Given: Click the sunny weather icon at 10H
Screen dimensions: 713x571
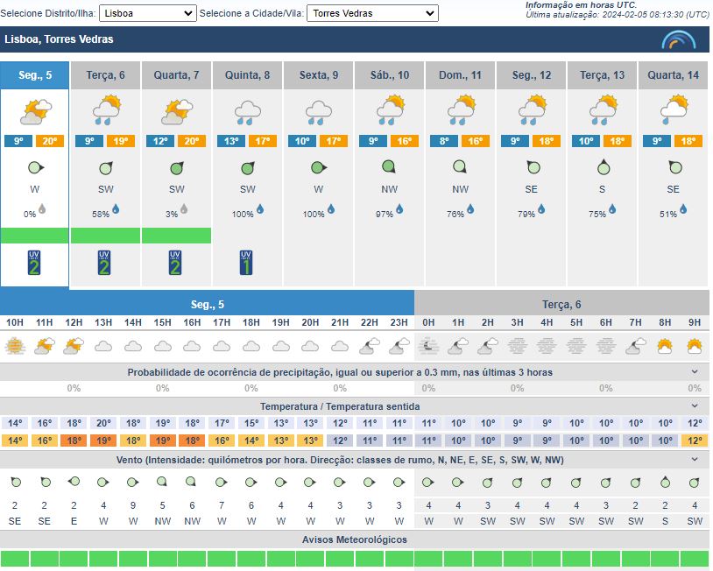Looking at the screenshot, I should click(15, 346).
